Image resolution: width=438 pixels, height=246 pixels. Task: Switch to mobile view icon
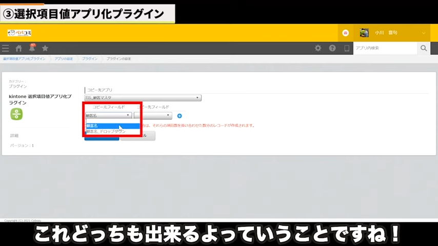347,48
